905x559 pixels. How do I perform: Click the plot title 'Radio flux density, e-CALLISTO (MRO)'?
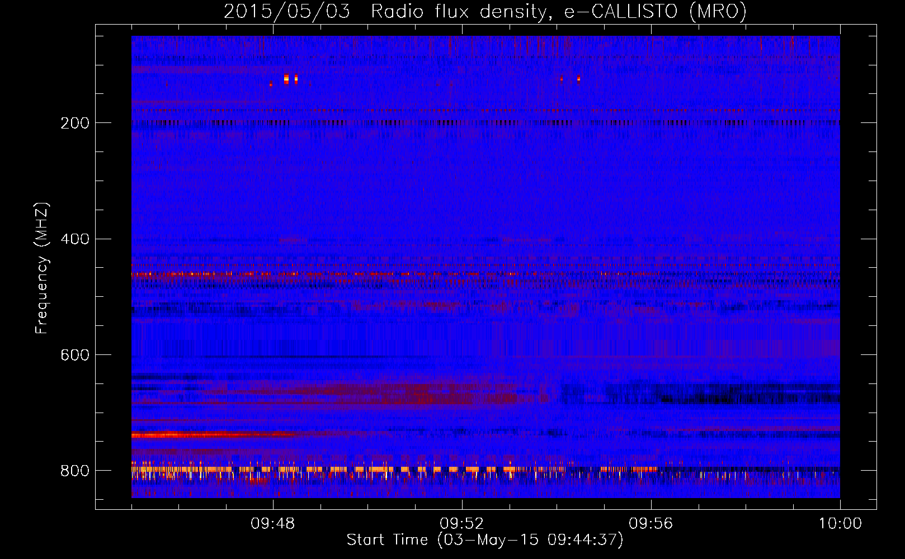[x=559, y=11]
